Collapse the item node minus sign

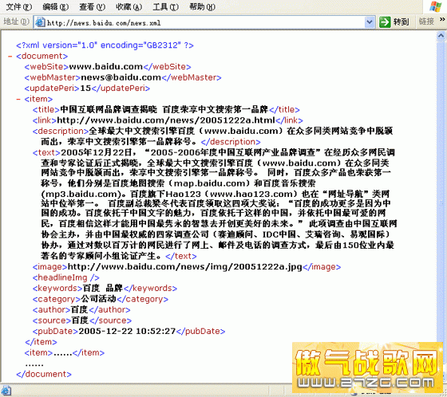point(18,100)
